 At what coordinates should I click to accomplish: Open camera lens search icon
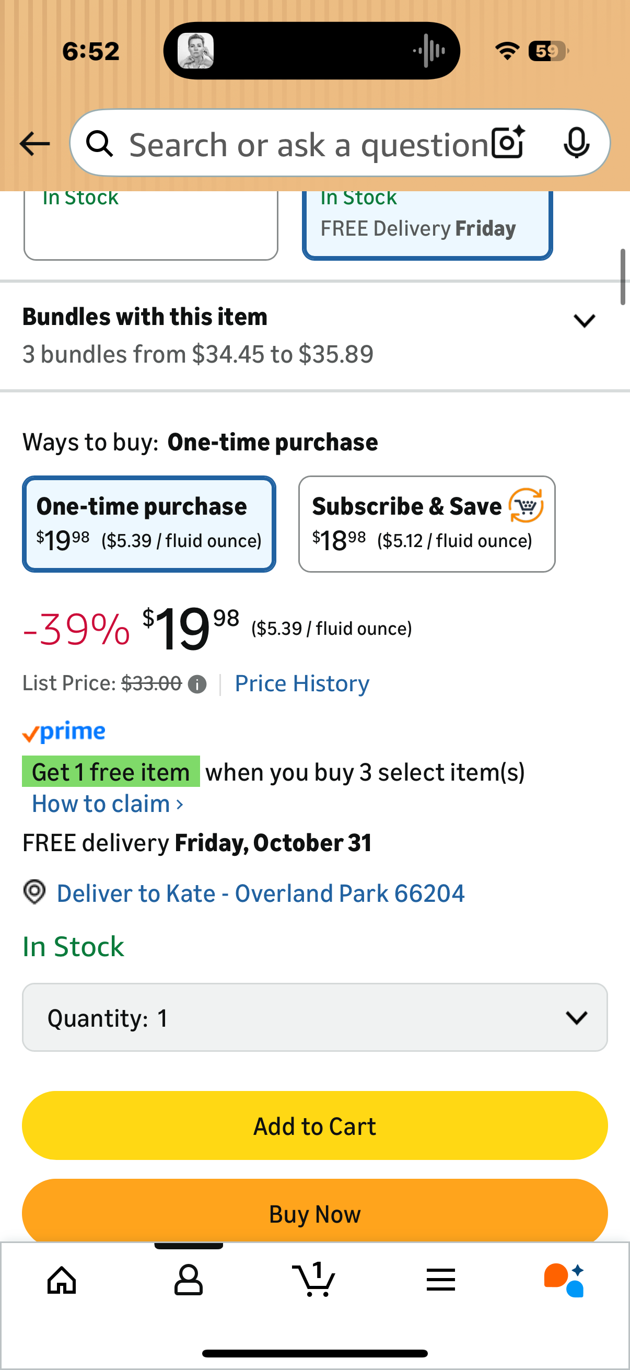pyautogui.click(x=508, y=143)
